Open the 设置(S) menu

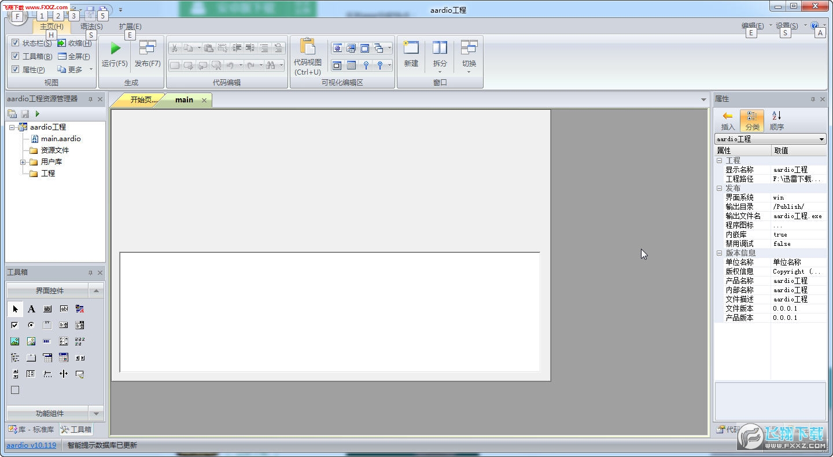click(786, 25)
